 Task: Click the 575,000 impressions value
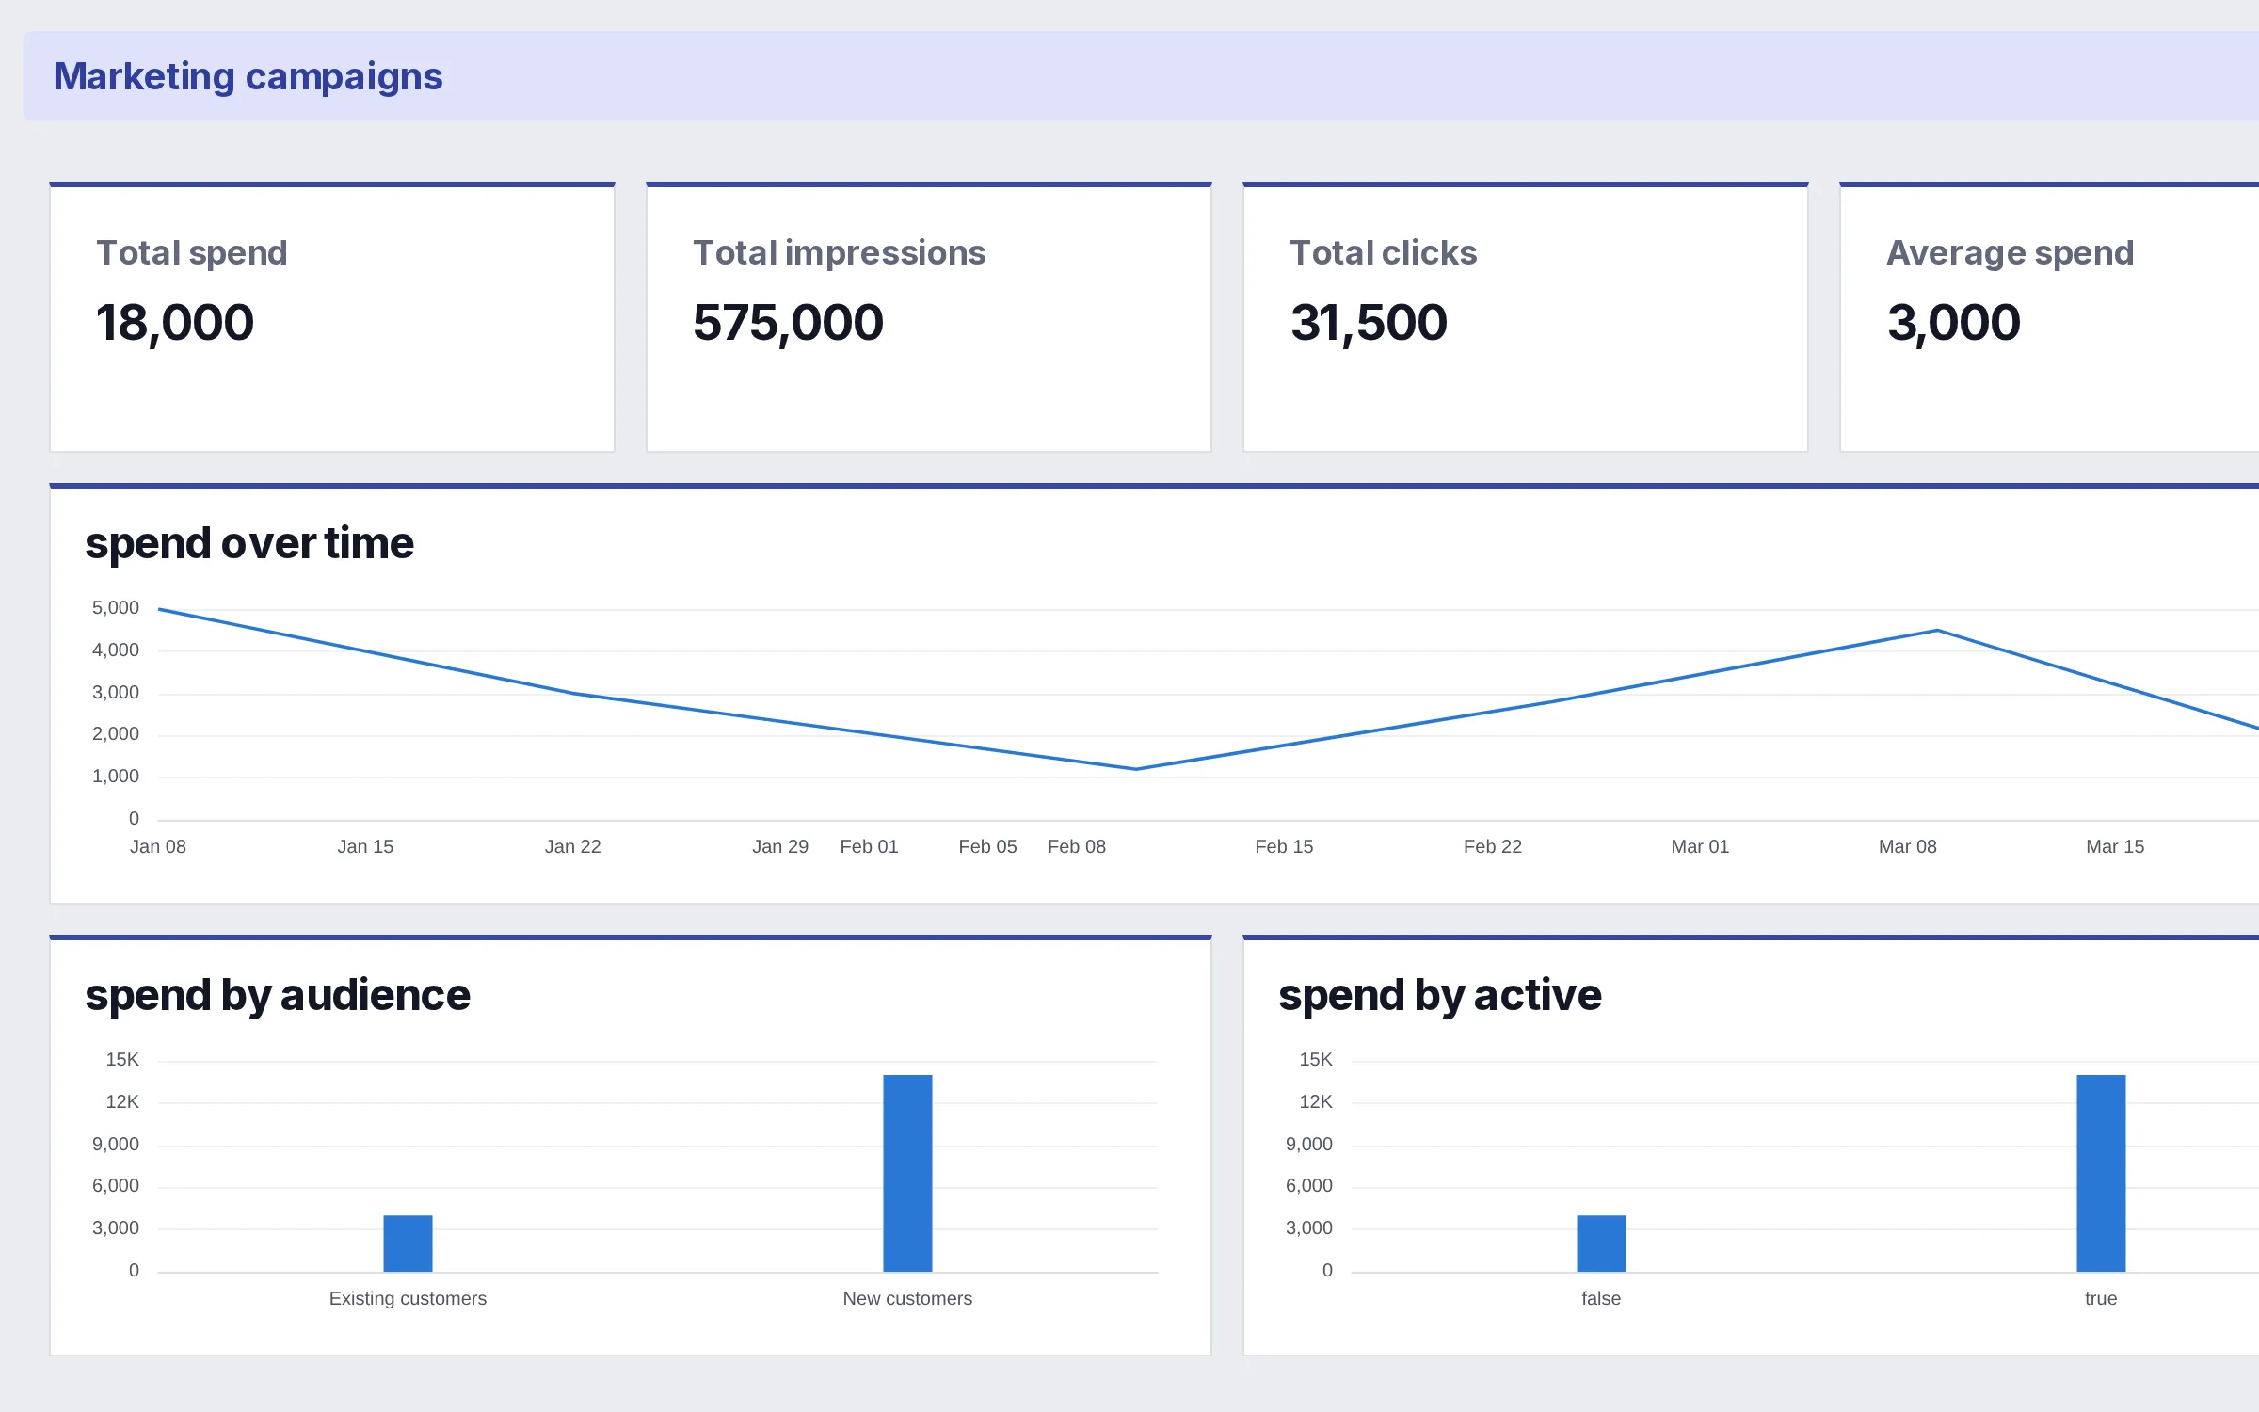[x=788, y=323]
